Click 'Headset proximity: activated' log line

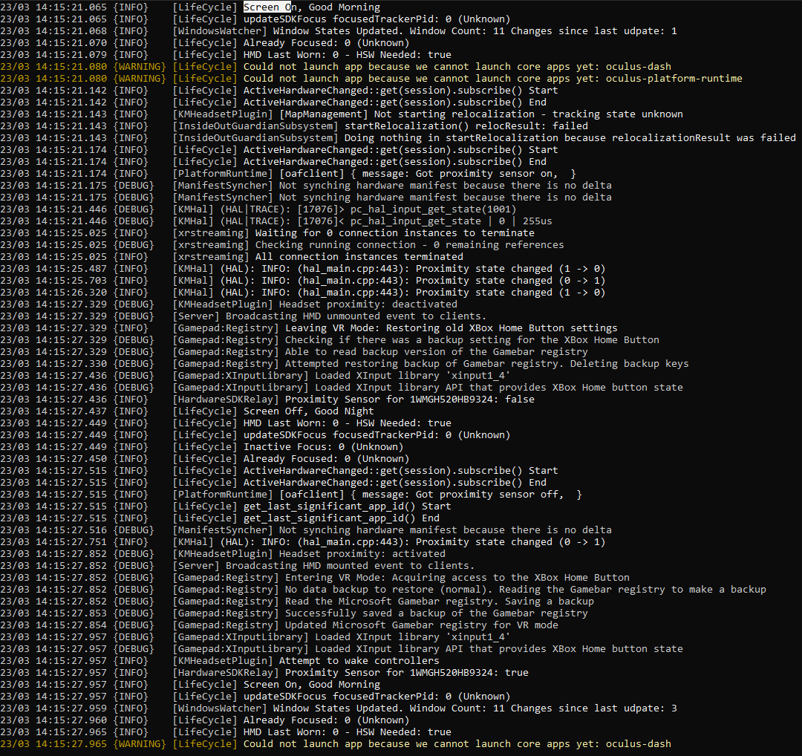coord(223,553)
